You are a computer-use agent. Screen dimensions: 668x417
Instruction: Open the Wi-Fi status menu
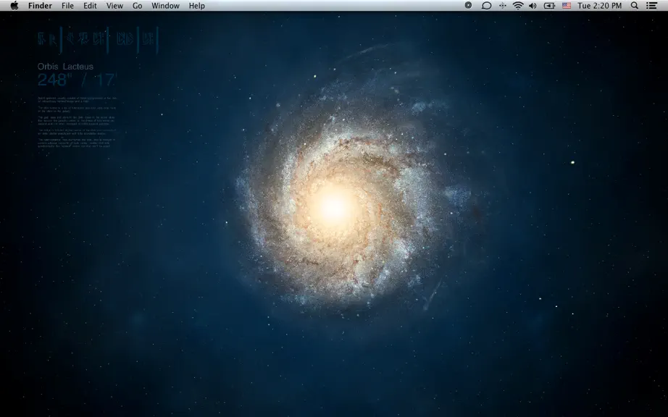pos(518,6)
